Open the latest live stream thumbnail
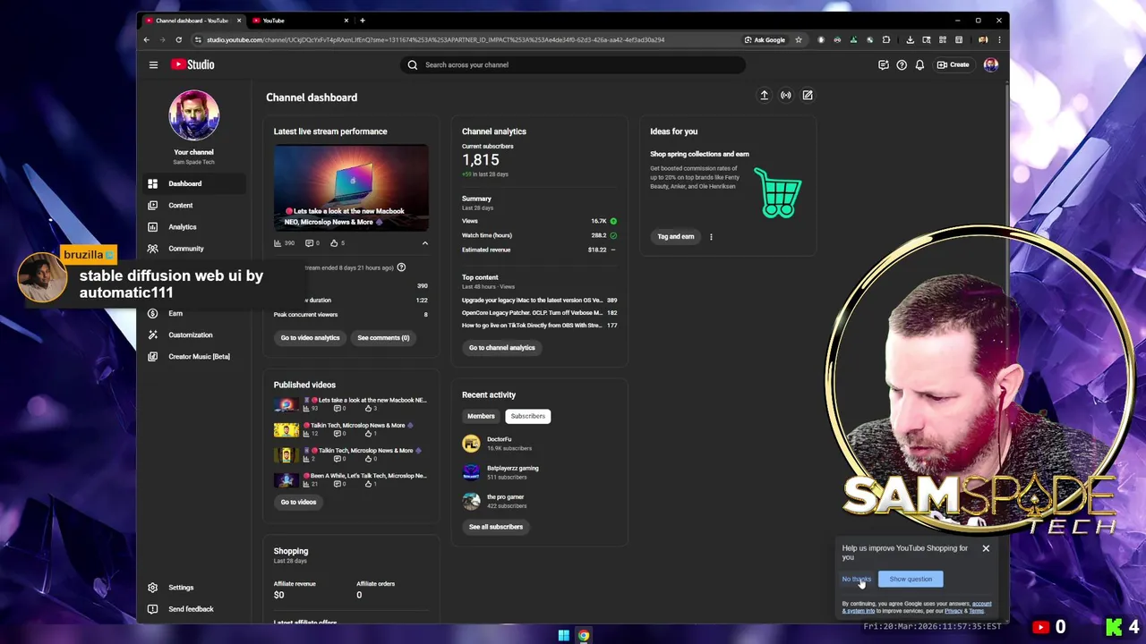The width and height of the screenshot is (1146, 644). point(351,188)
